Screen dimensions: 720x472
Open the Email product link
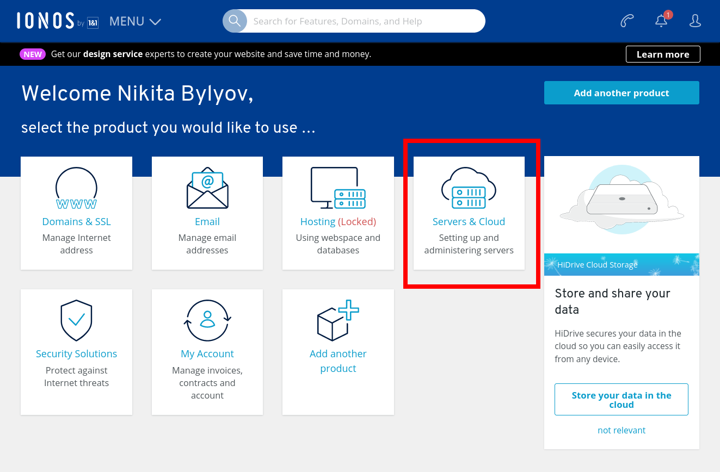207,221
